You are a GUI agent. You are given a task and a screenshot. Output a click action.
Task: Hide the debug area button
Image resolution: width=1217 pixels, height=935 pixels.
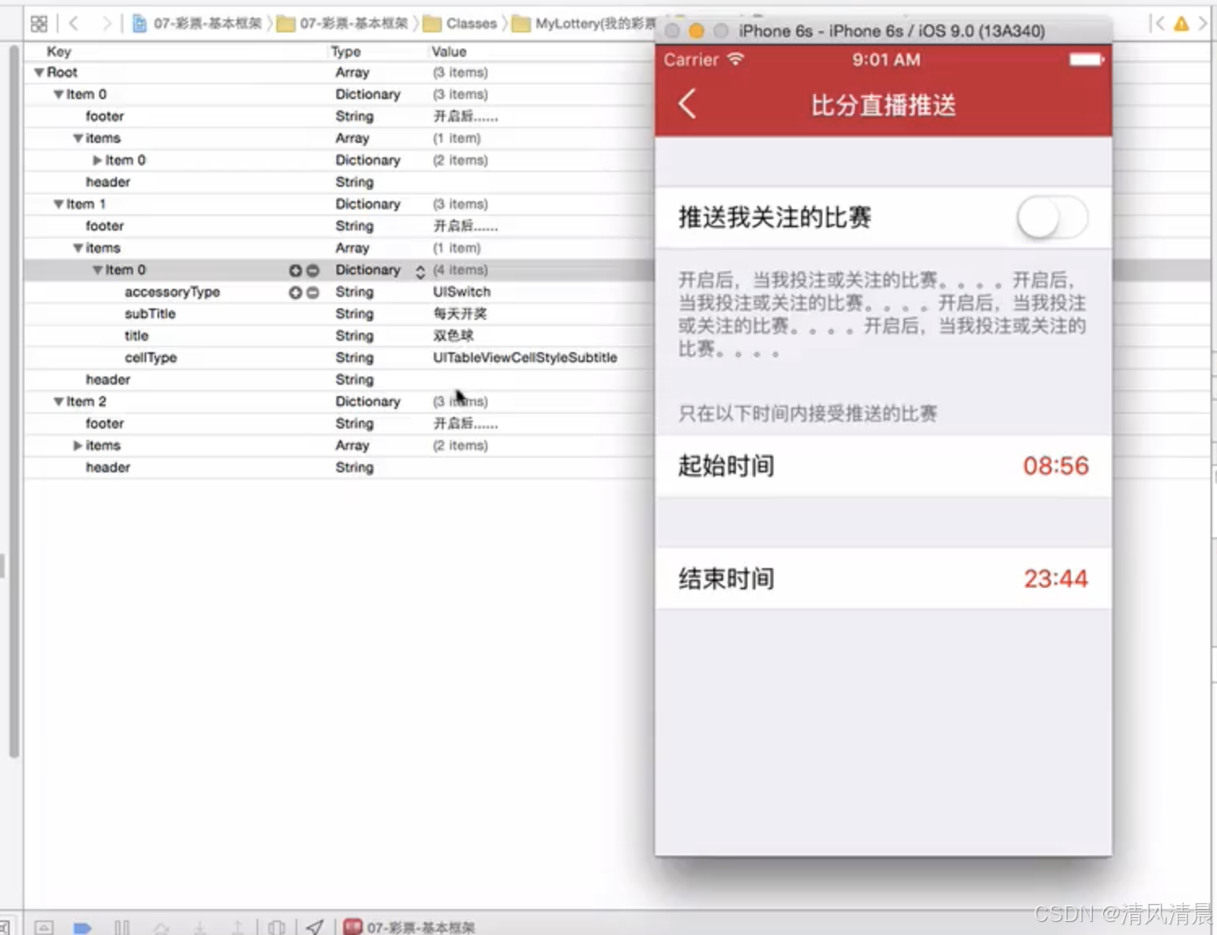44,927
